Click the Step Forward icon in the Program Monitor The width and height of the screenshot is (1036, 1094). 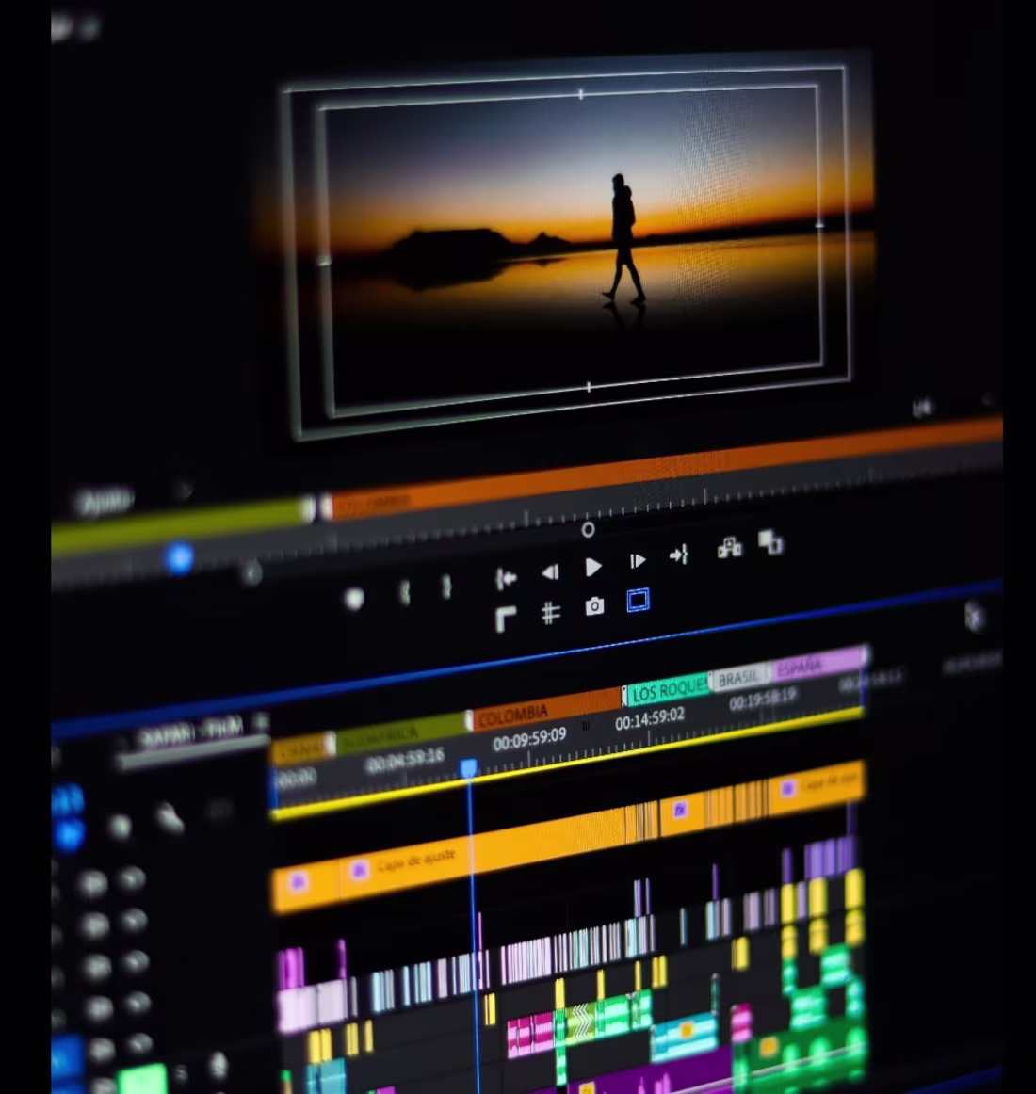[x=639, y=561]
